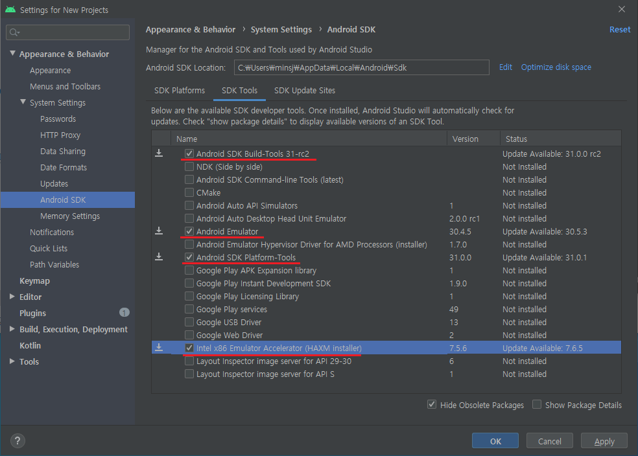Click the OK button

(x=495, y=441)
